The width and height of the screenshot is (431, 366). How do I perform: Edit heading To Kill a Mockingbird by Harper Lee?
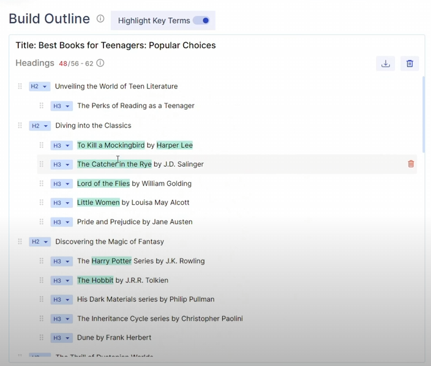[x=135, y=145]
